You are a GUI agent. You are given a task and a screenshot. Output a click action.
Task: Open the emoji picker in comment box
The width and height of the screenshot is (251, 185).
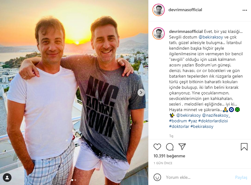click(x=158, y=178)
